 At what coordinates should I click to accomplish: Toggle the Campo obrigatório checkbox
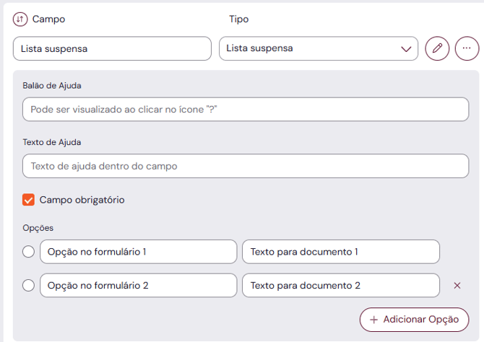coord(29,200)
